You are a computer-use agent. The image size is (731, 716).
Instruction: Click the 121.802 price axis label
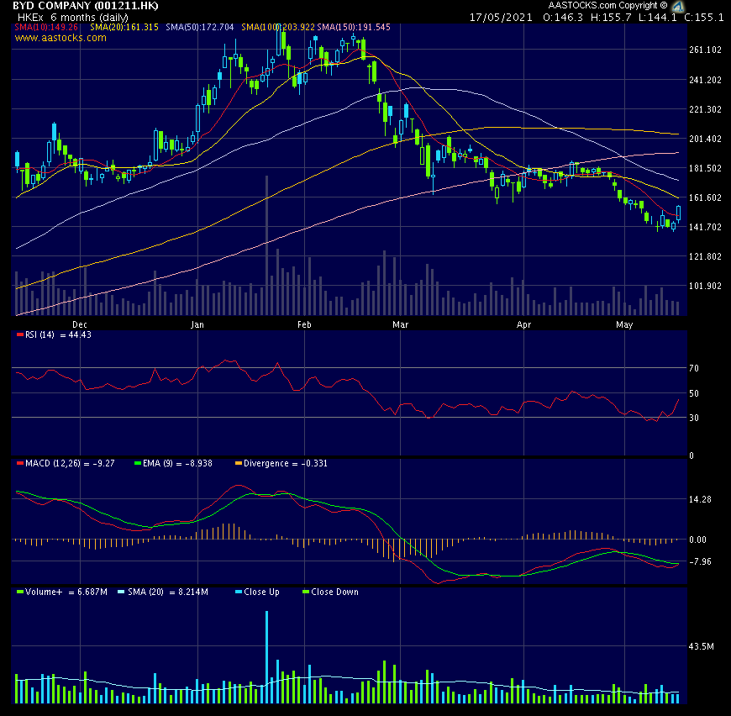[705, 256]
